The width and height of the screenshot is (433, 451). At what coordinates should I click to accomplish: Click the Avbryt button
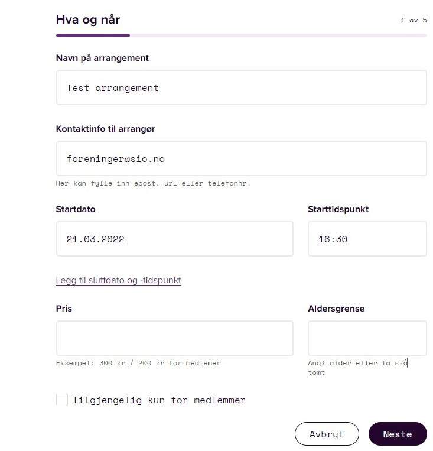[x=327, y=434]
